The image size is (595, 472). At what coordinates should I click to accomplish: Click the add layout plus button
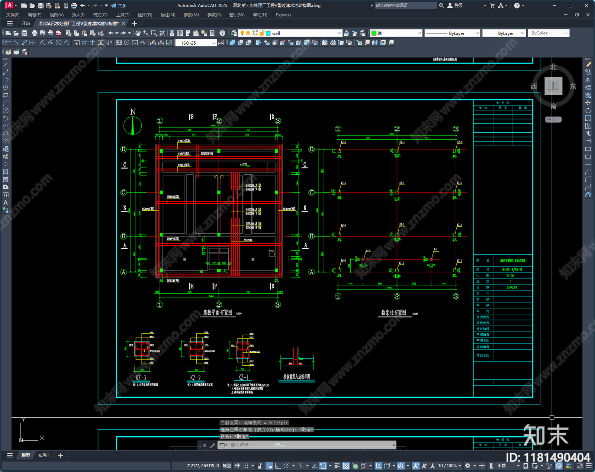(x=61, y=455)
